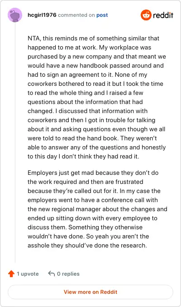This screenshot has width=181, height=307.
Task: Click the orange Reddit Snoo logo
Action: 146,15
